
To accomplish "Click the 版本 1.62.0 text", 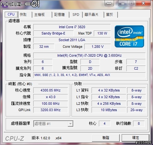I will (x=41, y=138).
